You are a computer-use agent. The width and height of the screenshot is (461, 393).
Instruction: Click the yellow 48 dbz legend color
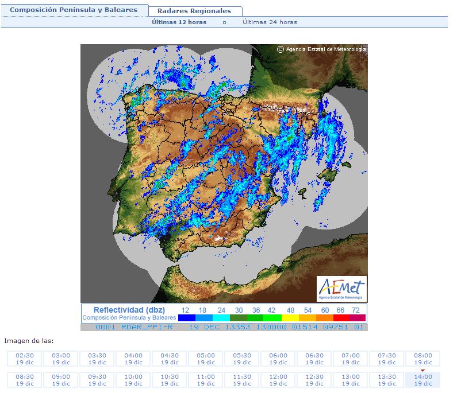tap(290, 318)
